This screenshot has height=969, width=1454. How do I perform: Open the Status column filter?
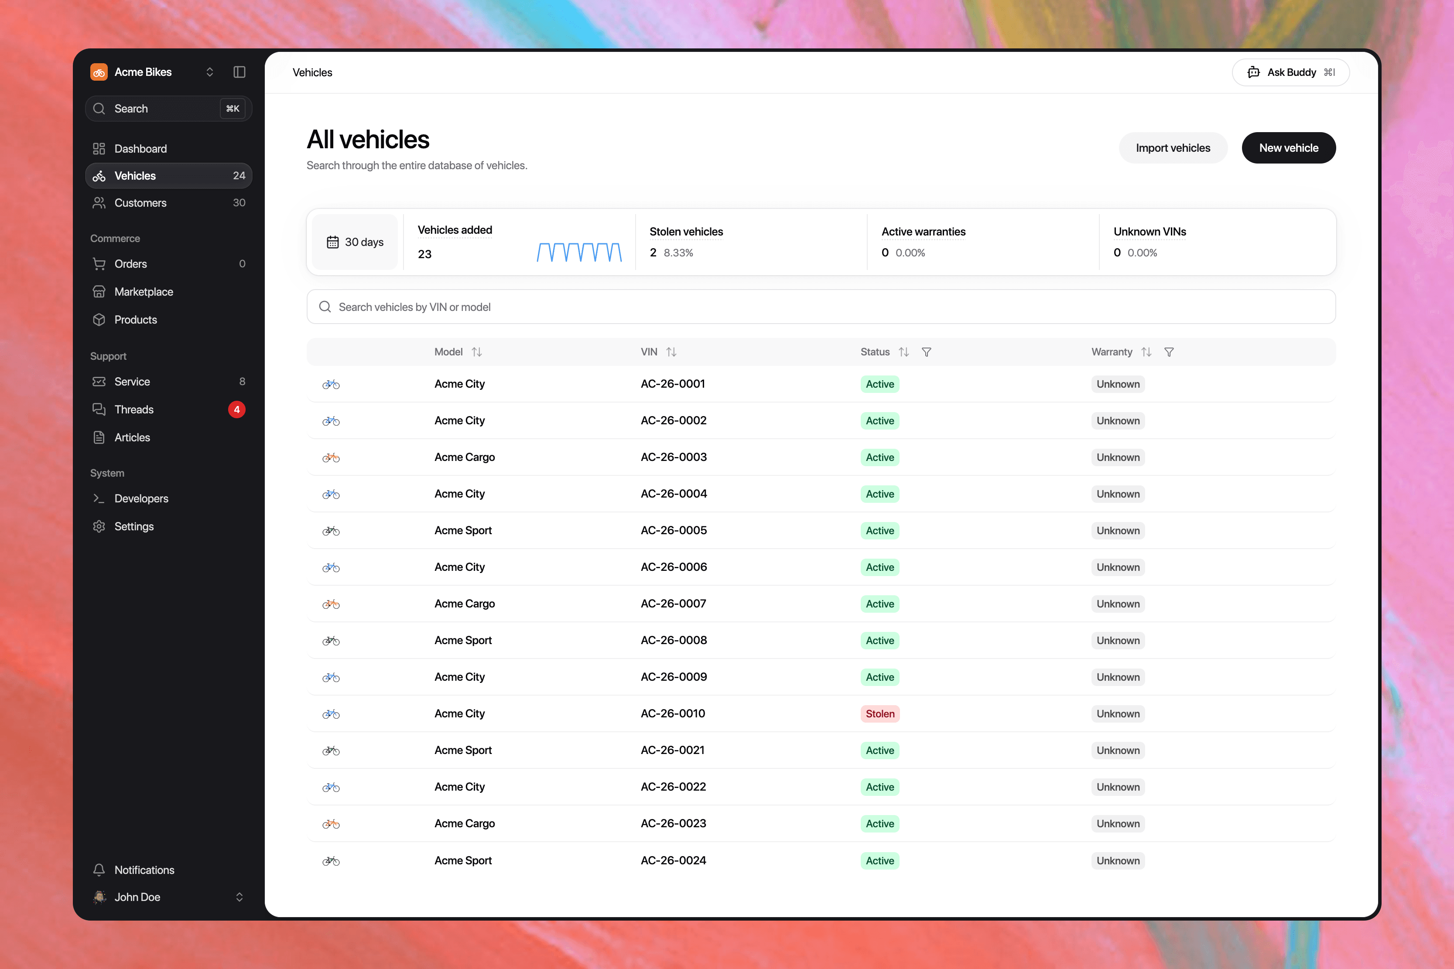[927, 351]
